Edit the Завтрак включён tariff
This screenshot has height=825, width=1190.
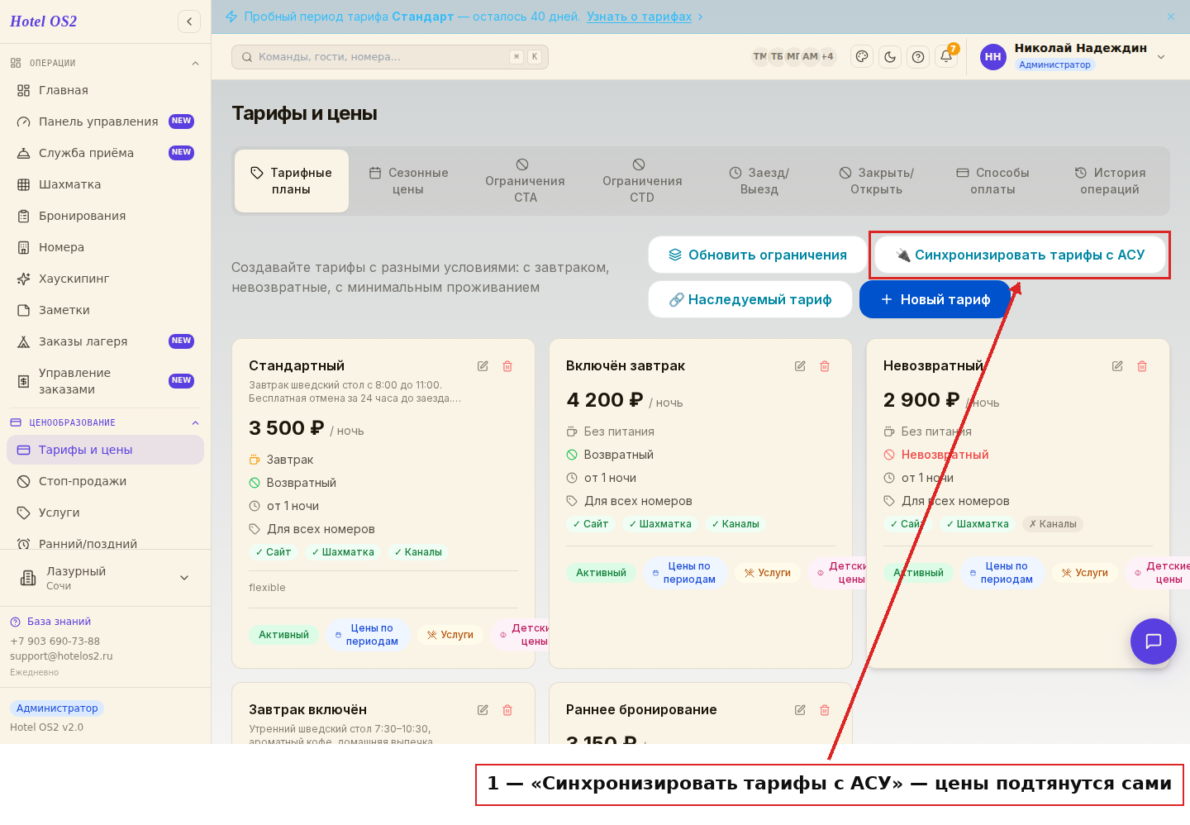(483, 710)
